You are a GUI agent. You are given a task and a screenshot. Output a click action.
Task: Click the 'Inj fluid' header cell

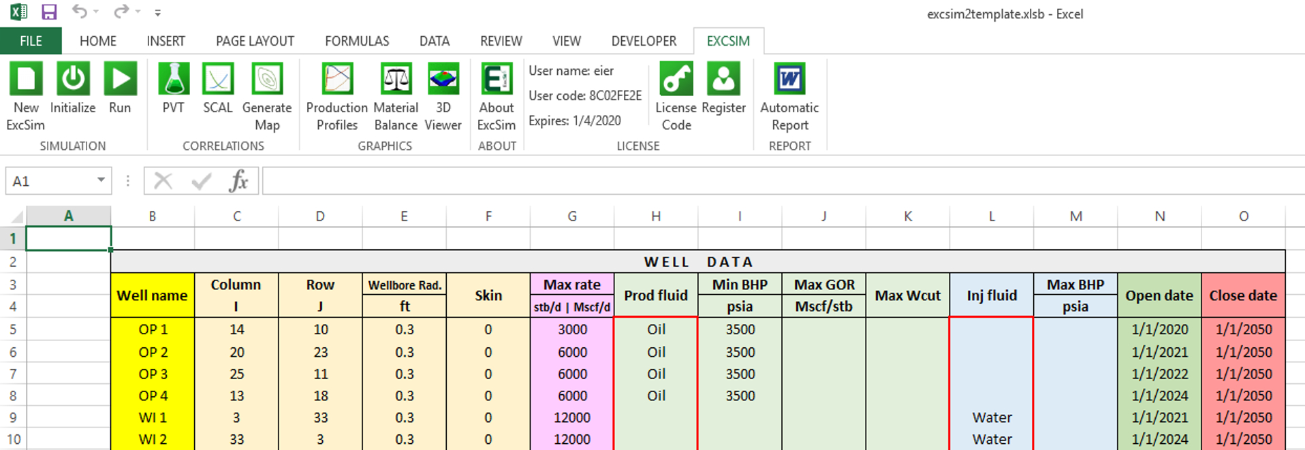tap(992, 295)
